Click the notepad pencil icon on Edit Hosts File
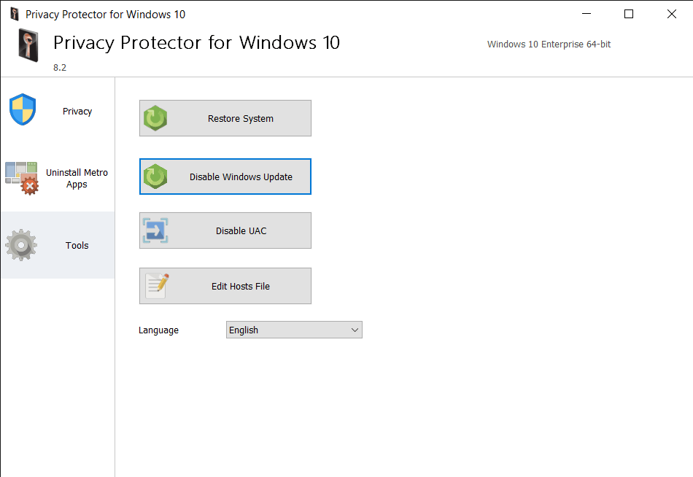Screen dimensions: 693x477 157,286
